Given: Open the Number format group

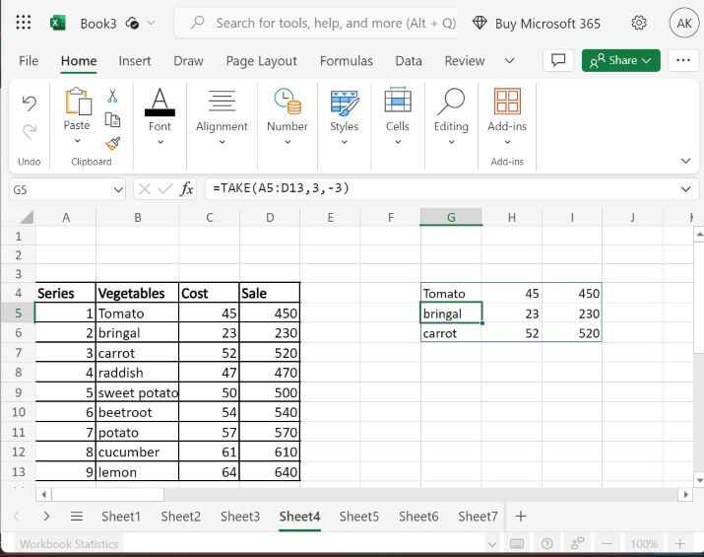Looking at the screenshot, I should pyautogui.click(x=288, y=116).
